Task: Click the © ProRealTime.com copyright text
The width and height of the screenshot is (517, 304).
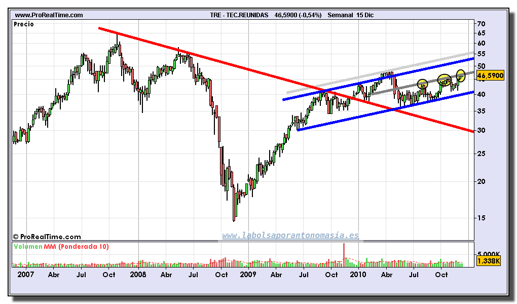Action: pos(47,237)
